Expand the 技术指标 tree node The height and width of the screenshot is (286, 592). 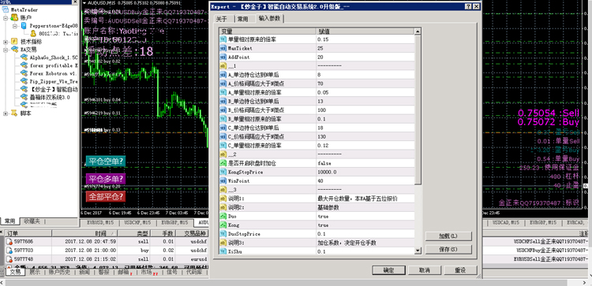(x=6, y=42)
